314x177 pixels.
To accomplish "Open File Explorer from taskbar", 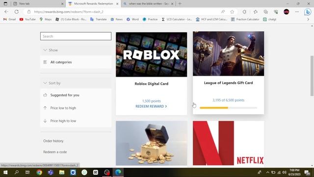I will coord(62,173).
